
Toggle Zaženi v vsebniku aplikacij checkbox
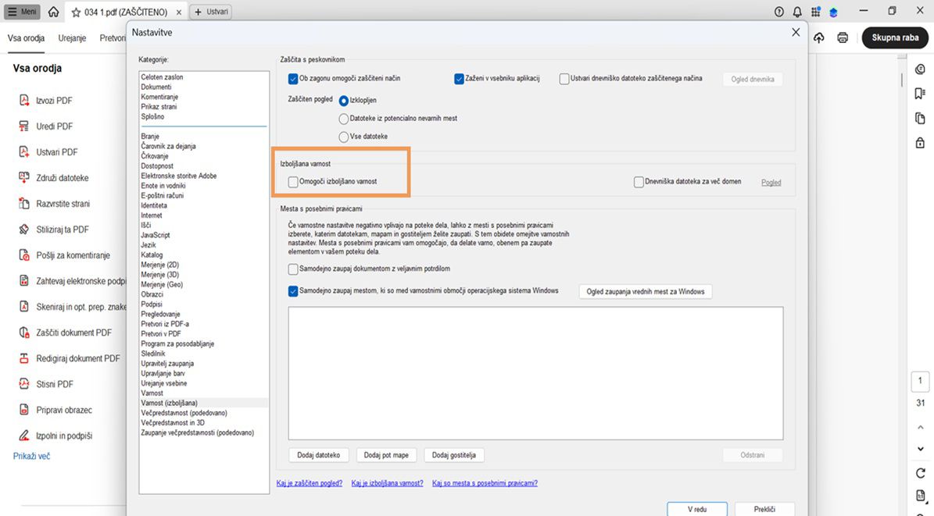click(459, 79)
